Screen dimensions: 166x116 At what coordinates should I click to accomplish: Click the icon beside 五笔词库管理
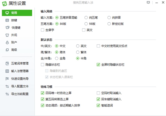[x=7, y=64]
